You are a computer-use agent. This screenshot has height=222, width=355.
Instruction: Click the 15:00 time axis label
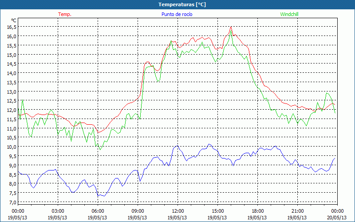point(217,211)
